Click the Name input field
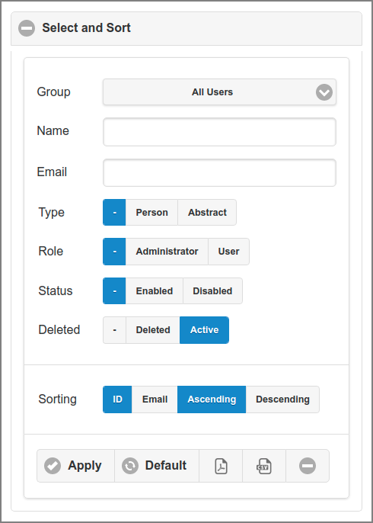Viewport: 373px width, 523px height. point(219,132)
